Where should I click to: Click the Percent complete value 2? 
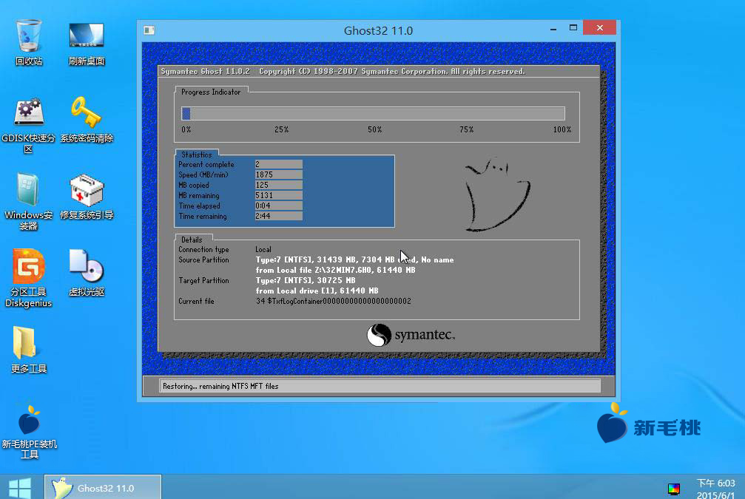point(278,164)
